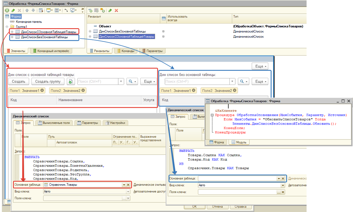353x212 pixels.
Task: Open the monitor-icon dropdown in elements toolbar
Action: coord(49,10)
